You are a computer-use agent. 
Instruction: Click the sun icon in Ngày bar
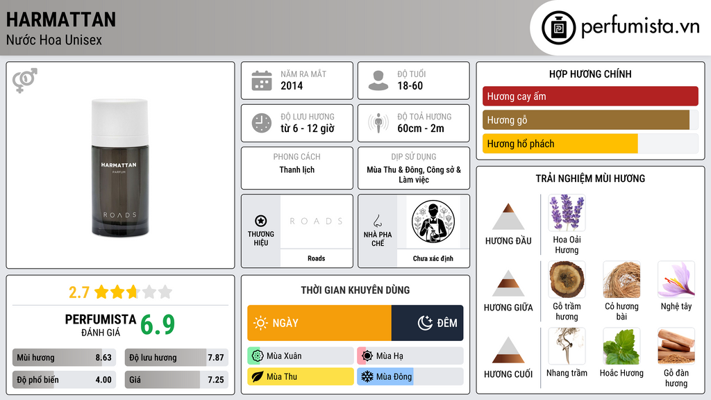click(x=261, y=323)
